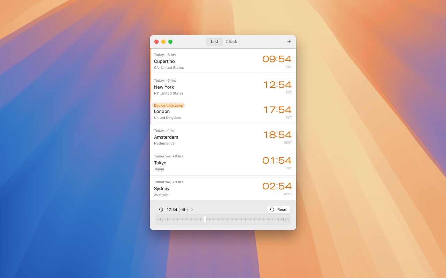This screenshot has width=446, height=278.
Task: Click the "CA, United States" subtitle
Action: click(169, 67)
